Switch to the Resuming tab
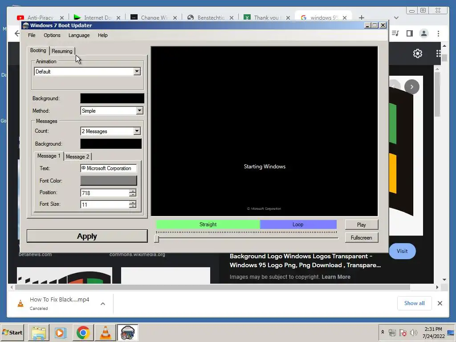Image resolution: width=456 pixels, height=342 pixels. (x=62, y=51)
